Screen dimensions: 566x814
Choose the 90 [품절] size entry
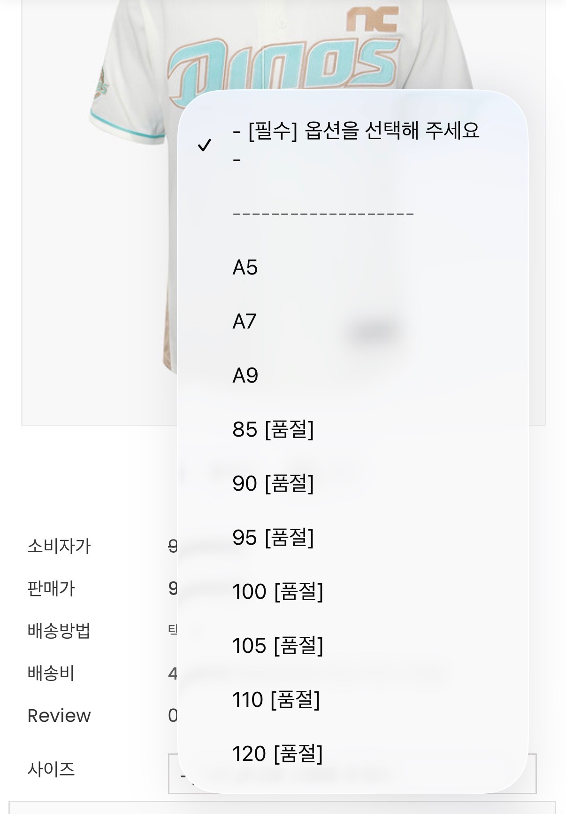[273, 484]
